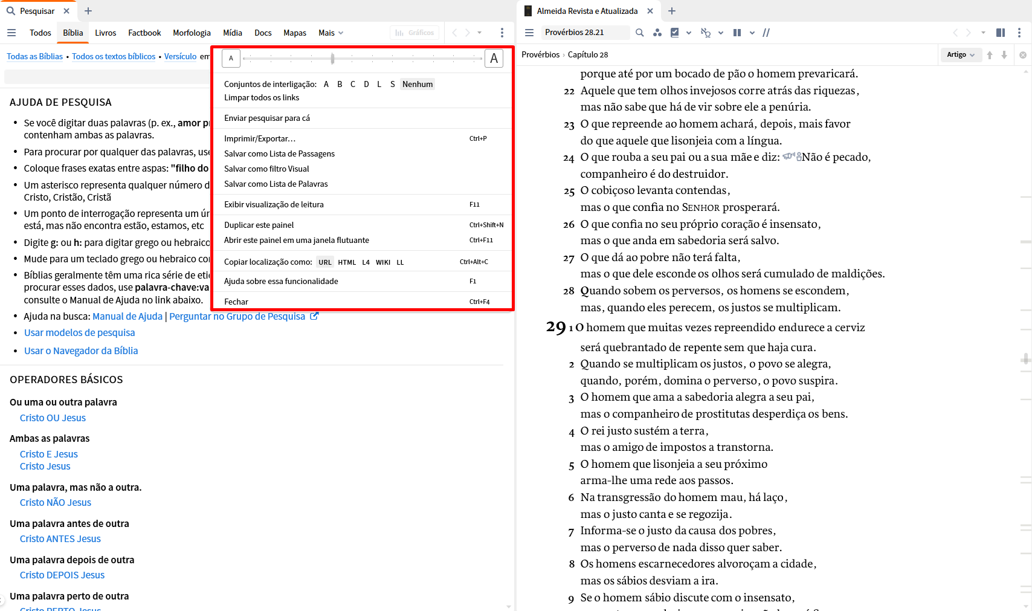Screen dimensions: 1032x611
Task: Close the locator bar with the gray X icon
Action: coord(1023,55)
